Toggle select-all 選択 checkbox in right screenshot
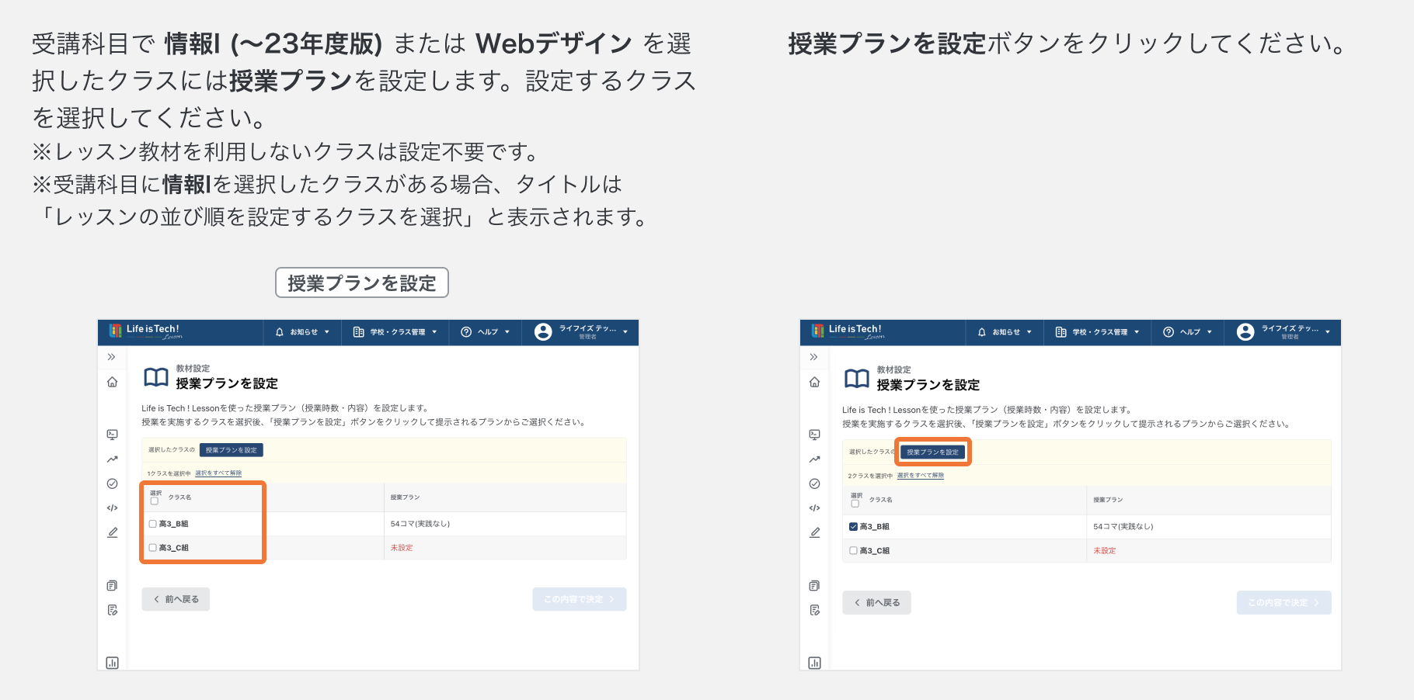Image resolution: width=1414 pixels, height=700 pixels. (x=855, y=504)
